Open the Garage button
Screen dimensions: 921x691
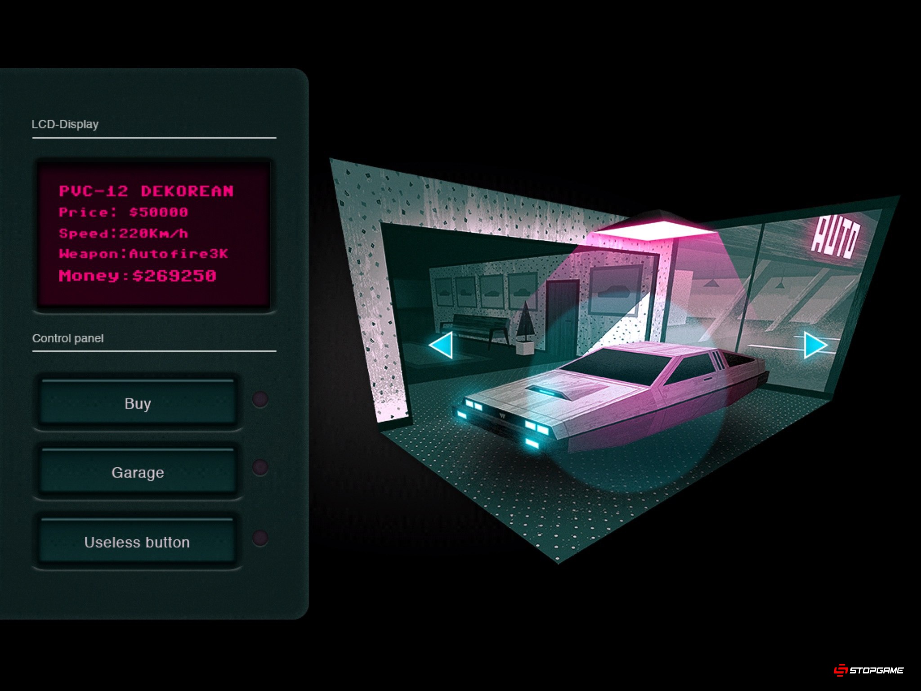coord(138,472)
